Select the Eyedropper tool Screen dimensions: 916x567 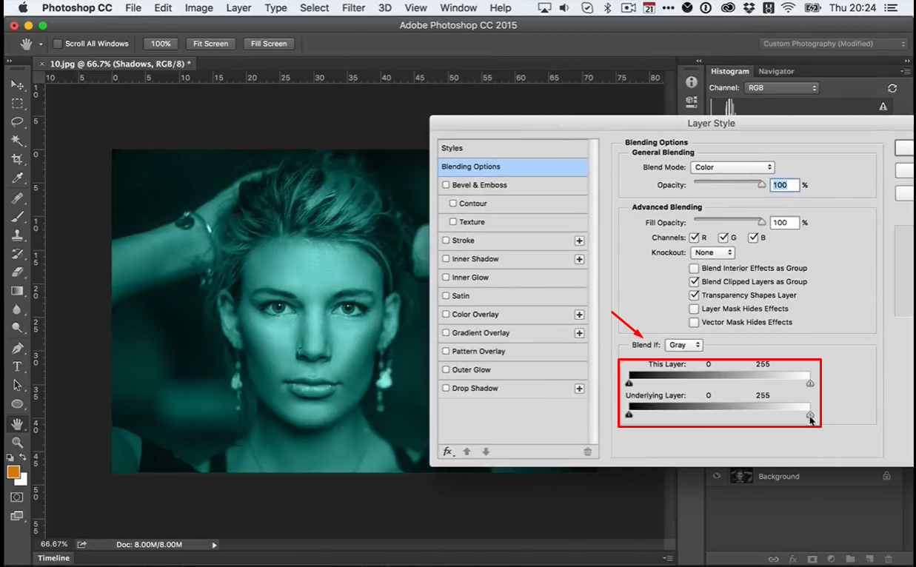tap(17, 178)
